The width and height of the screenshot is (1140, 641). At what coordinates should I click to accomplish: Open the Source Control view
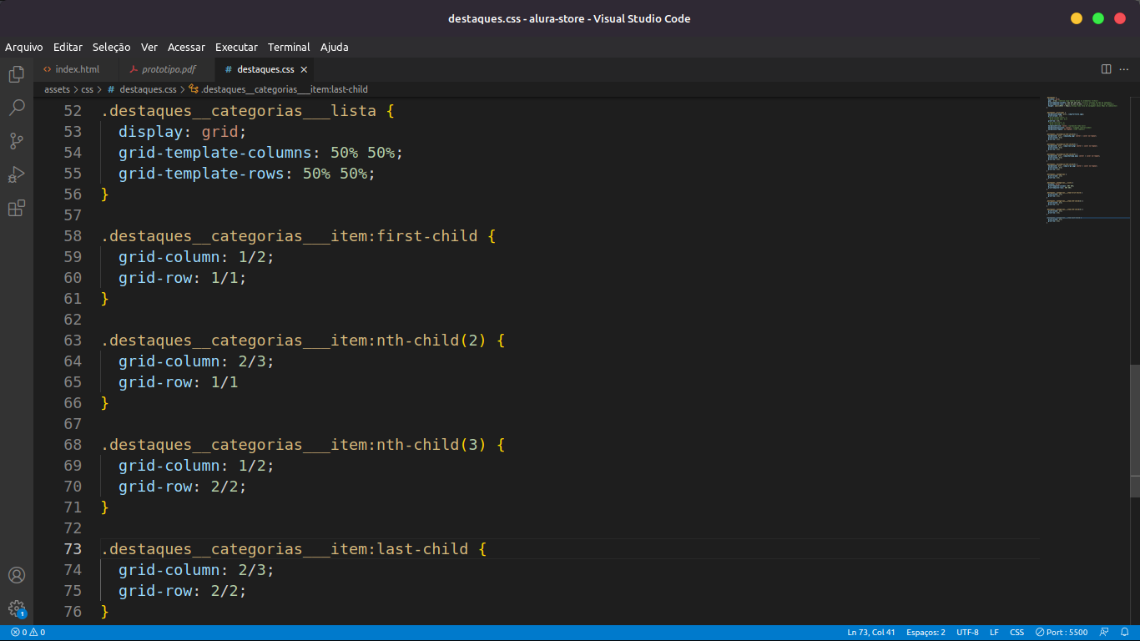click(16, 141)
